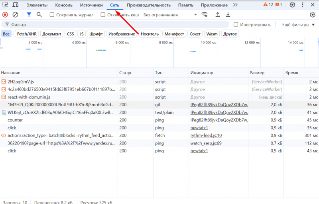Viewport: 319px width, 204px height.
Task: Open the 'rythm-feed.js:10' initiator link
Action: [x=206, y=135]
